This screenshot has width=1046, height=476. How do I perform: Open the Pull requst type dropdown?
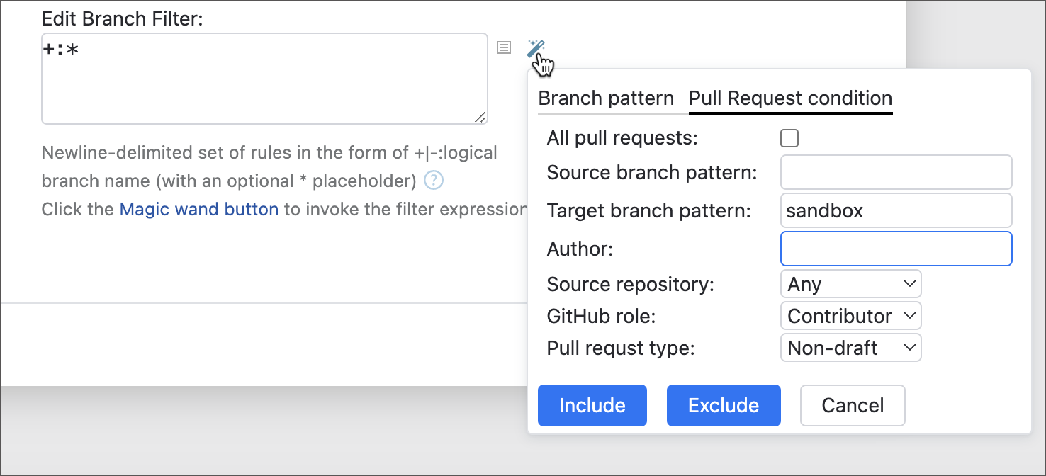point(850,347)
